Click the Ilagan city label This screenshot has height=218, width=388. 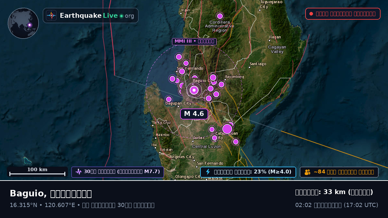pyautogui.click(x=275, y=37)
